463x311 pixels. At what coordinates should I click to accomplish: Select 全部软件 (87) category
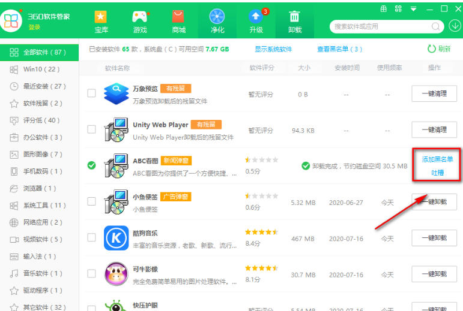[x=39, y=52]
